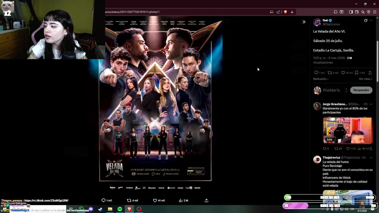Like heart below the photo, 41 mil

pos(155,200)
